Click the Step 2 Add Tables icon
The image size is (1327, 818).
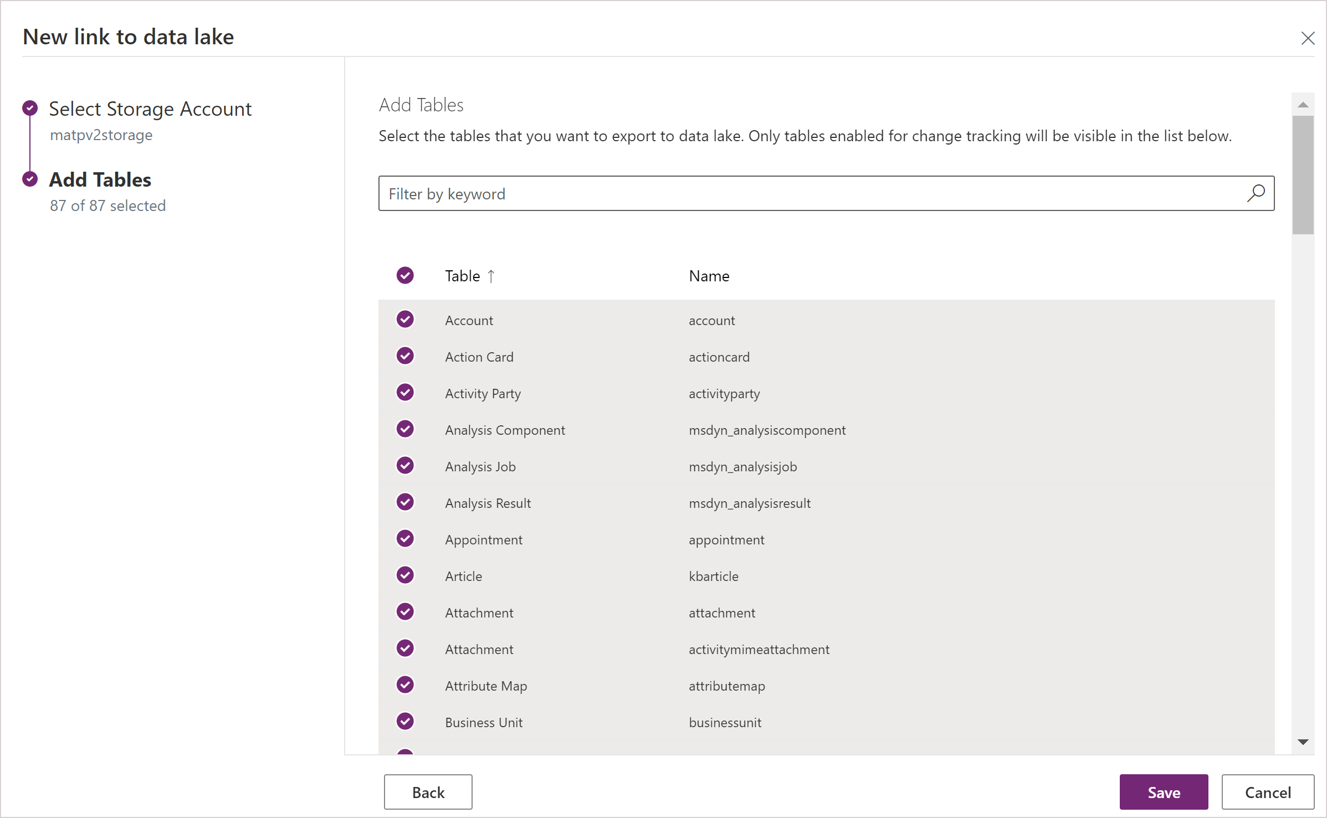pos(28,180)
